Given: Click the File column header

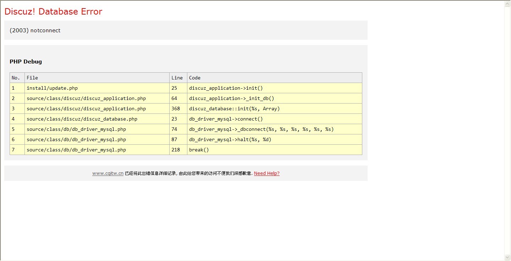Looking at the screenshot, I should [97, 78].
